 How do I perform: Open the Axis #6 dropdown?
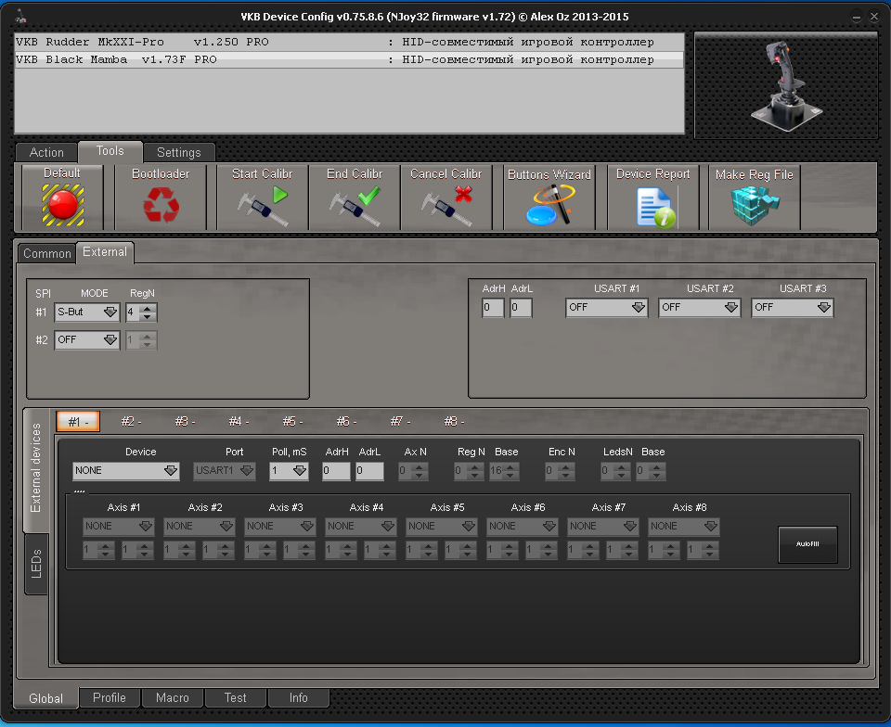coord(522,526)
